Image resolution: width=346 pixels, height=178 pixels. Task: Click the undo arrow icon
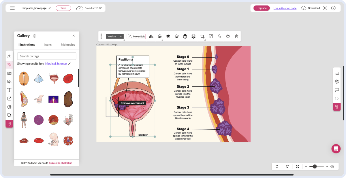[x=277, y=166]
